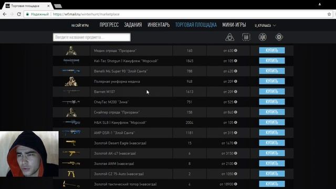Click the Золотой АК-47 weapon thumbnail

[71, 153]
